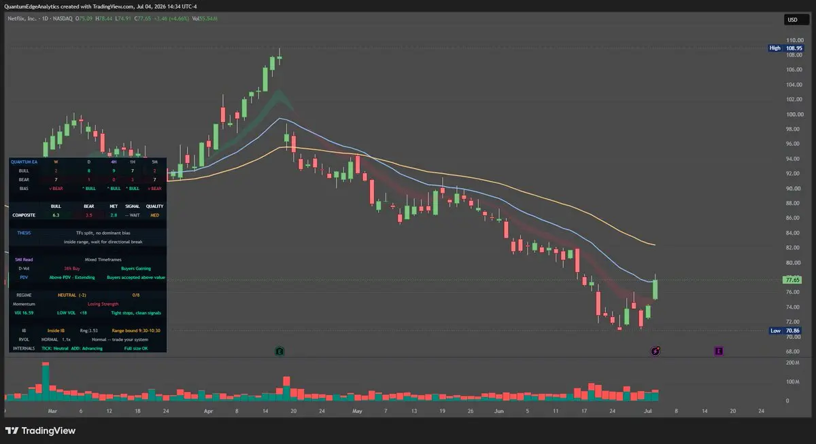Click the THESIS label
Viewport: 816px width, 444px height.
pos(24,233)
